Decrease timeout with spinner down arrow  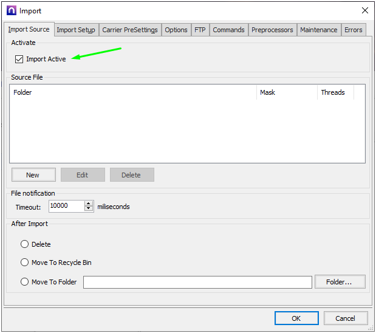[89, 209]
